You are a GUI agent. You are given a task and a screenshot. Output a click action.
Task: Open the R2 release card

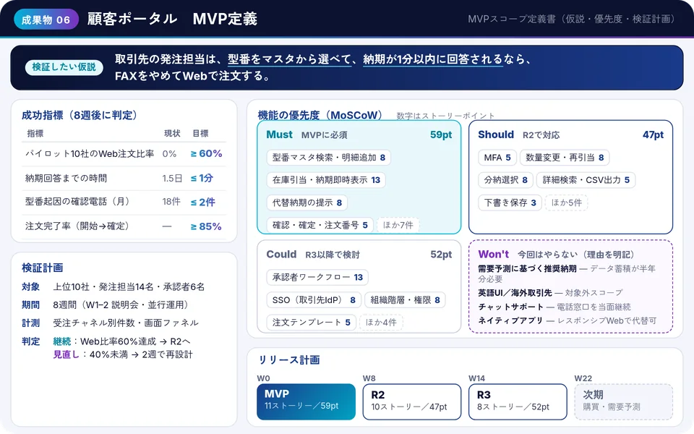point(411,401)
